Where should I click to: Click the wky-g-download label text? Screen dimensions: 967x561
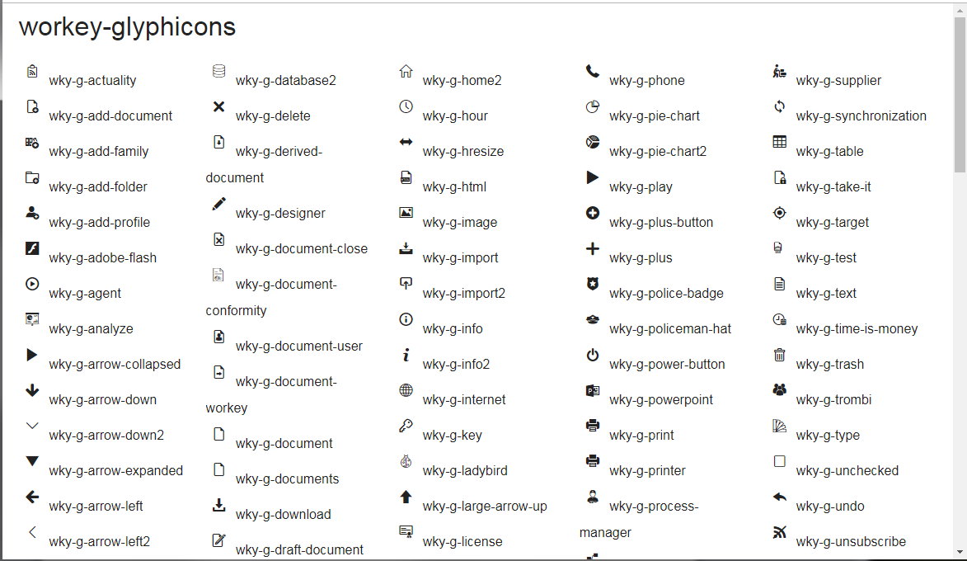283,515
